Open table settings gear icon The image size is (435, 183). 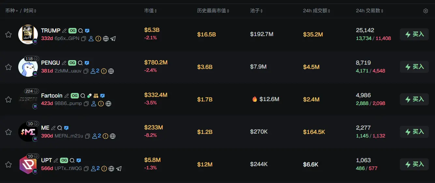pos(426,11)
